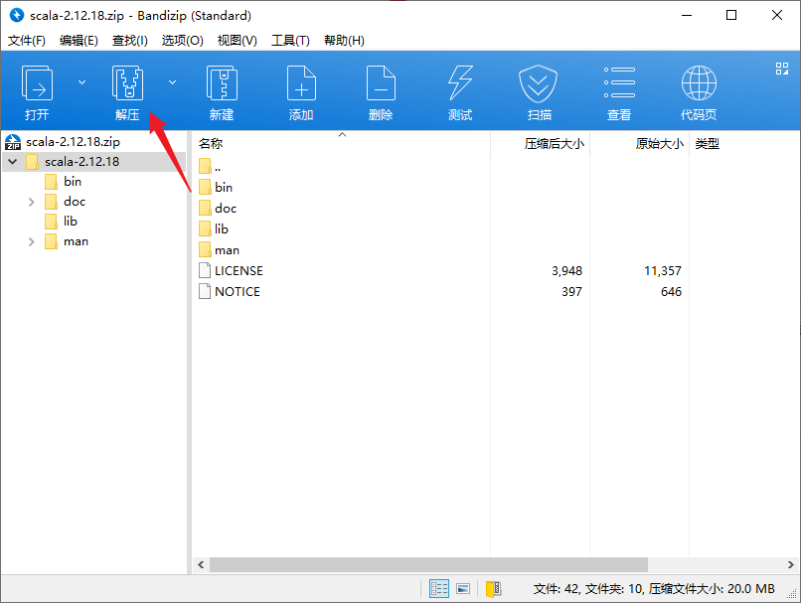Open the 工具(T) menu
Viewport: 801px width, 603px height.
[290, 41]
